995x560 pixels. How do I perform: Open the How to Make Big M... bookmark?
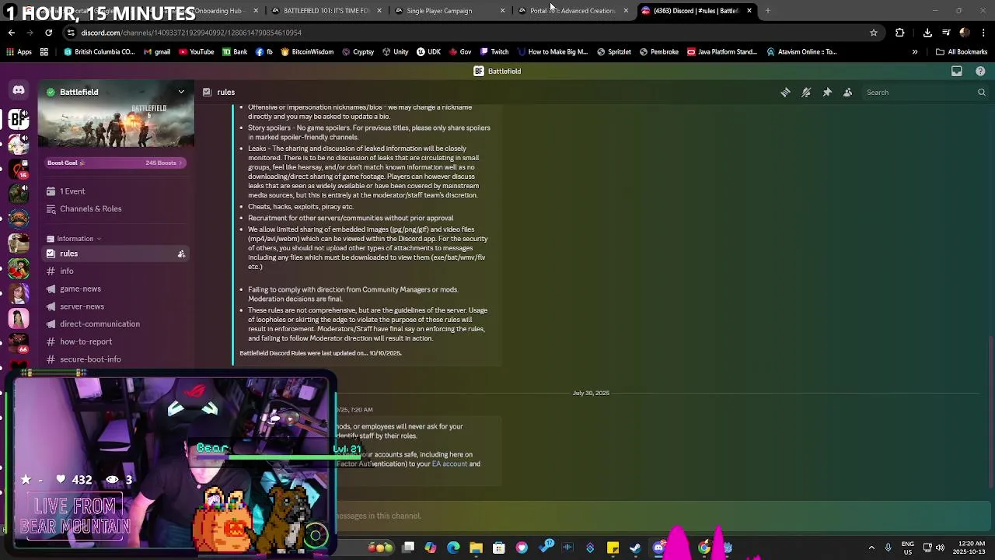pos(551,52)
